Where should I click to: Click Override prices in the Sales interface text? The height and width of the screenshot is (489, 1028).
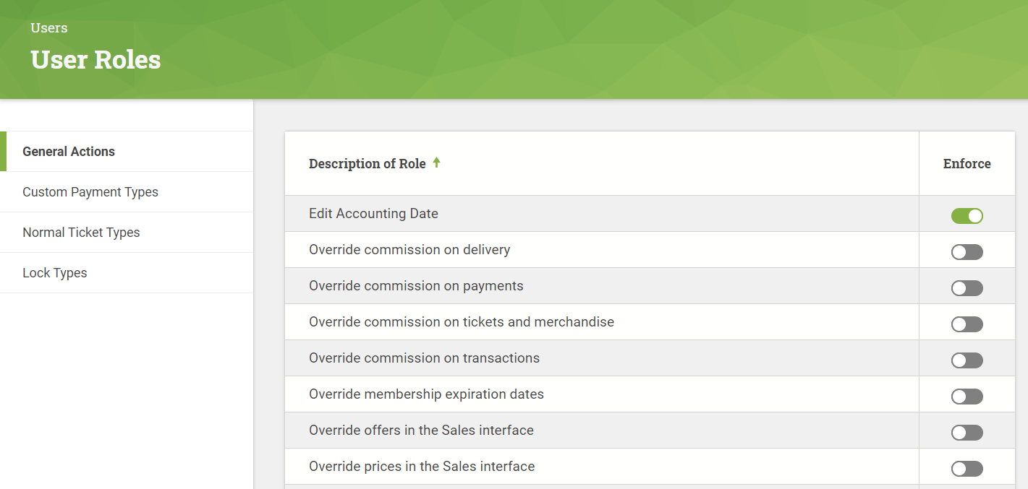tap(422, 467)
